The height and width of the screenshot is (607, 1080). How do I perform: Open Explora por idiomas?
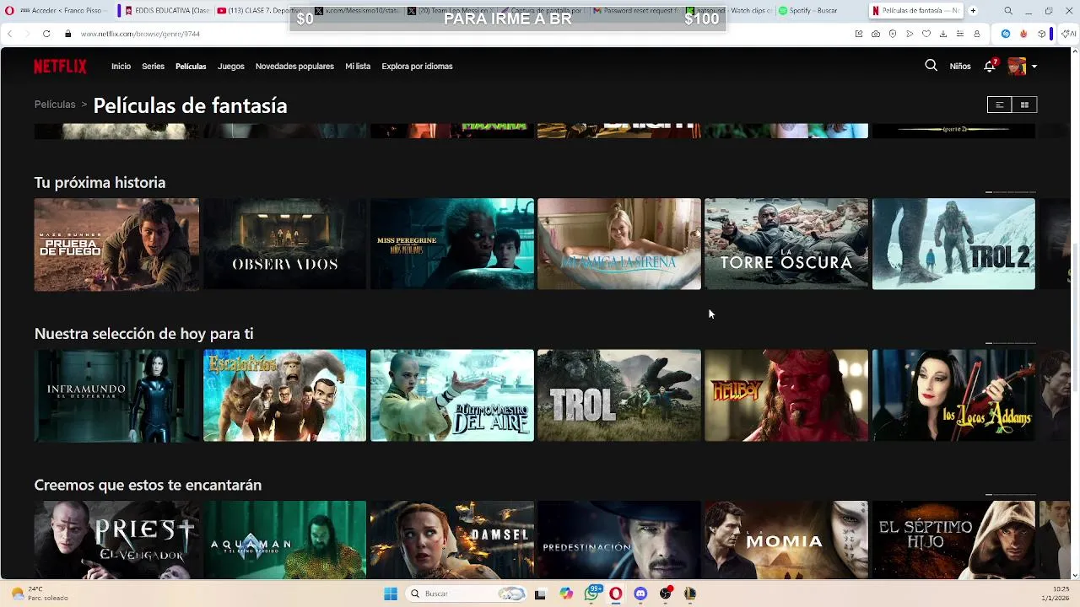[417, 66]
